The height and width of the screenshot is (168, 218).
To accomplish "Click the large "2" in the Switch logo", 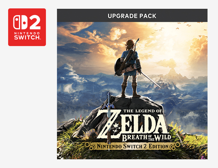I will [x=35, y=22].
